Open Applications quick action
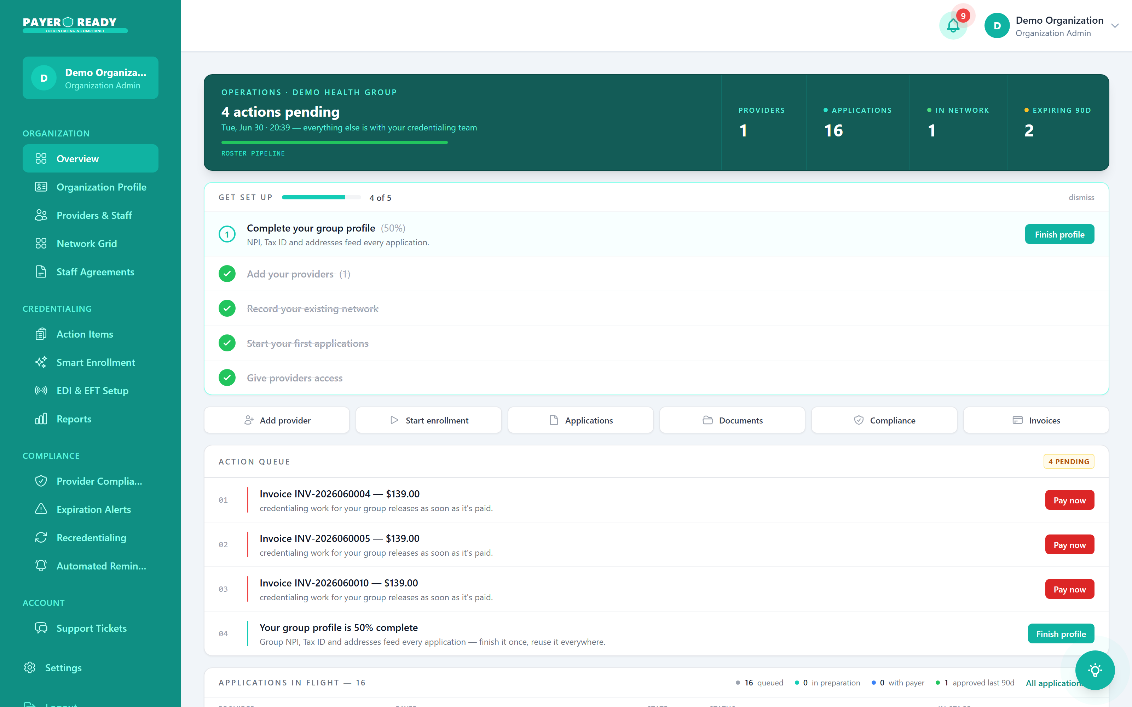This screenshot has height=707, width=1132. pos(581,420)
